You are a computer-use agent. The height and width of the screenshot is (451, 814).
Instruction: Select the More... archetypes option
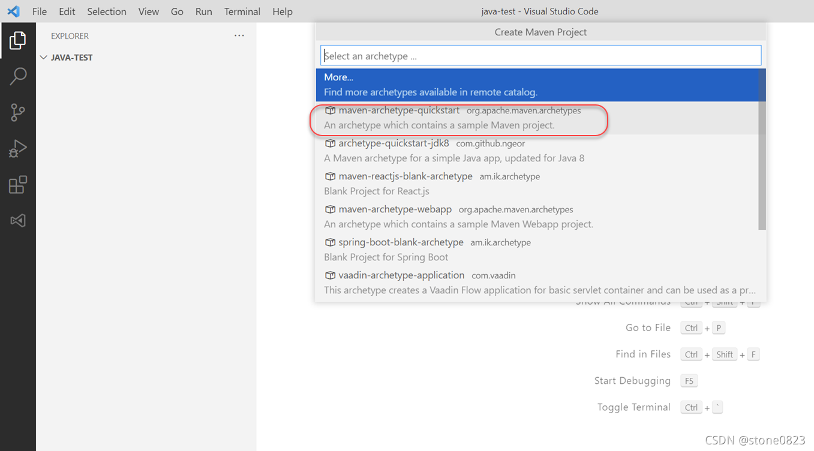coord(537,85)
